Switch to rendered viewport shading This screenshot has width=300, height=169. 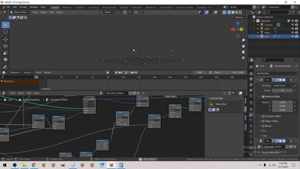(240, 12)
